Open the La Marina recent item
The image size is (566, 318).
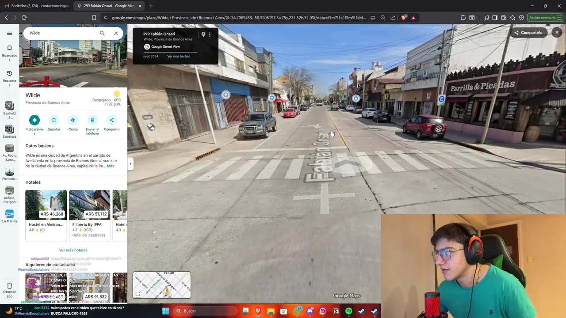coord(9,216)
